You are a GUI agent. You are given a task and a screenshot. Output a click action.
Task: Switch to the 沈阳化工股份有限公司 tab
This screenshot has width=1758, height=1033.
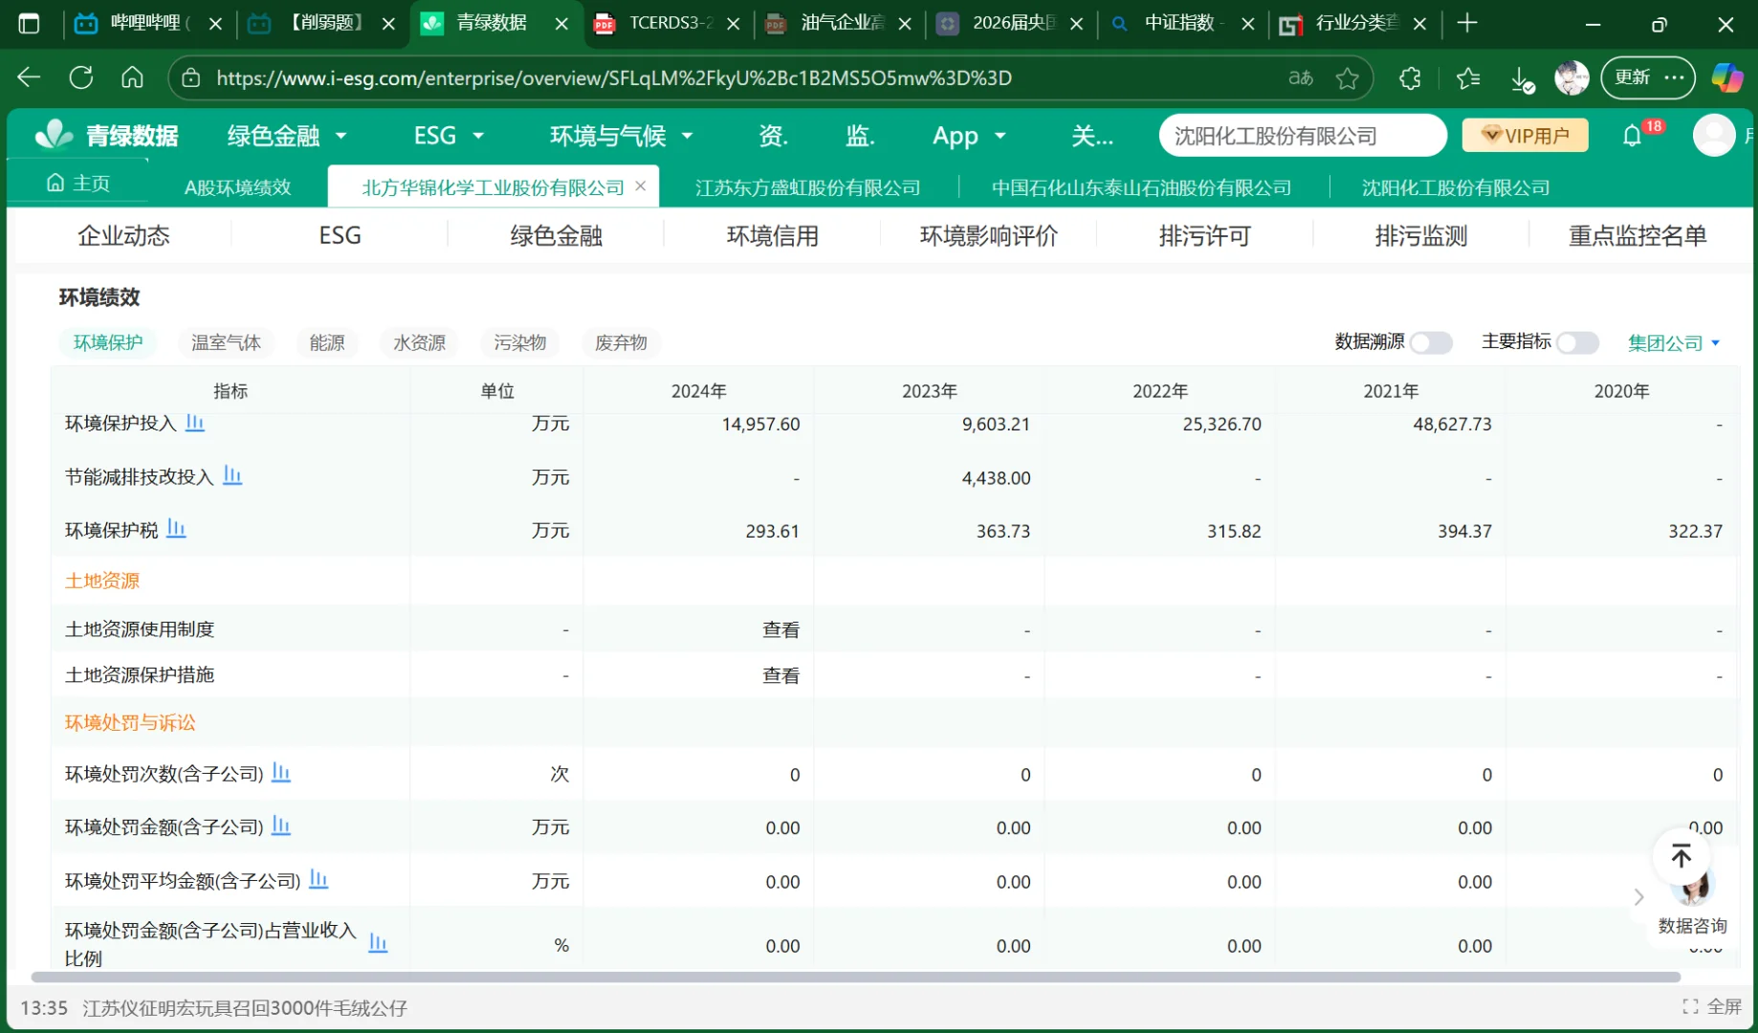point(1456,187)
